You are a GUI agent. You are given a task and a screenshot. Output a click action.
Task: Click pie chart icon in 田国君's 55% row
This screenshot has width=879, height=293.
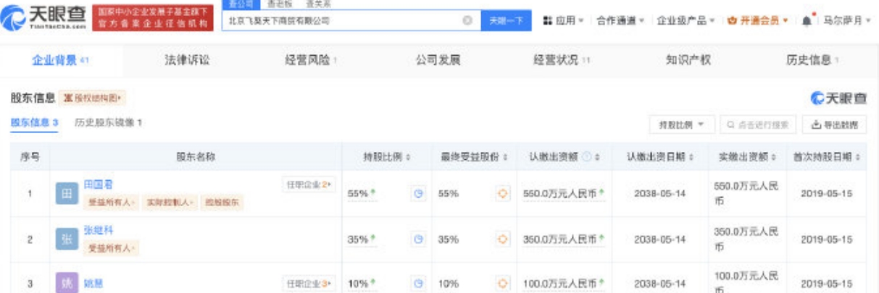pyautogui.click(x=419, y=194)
